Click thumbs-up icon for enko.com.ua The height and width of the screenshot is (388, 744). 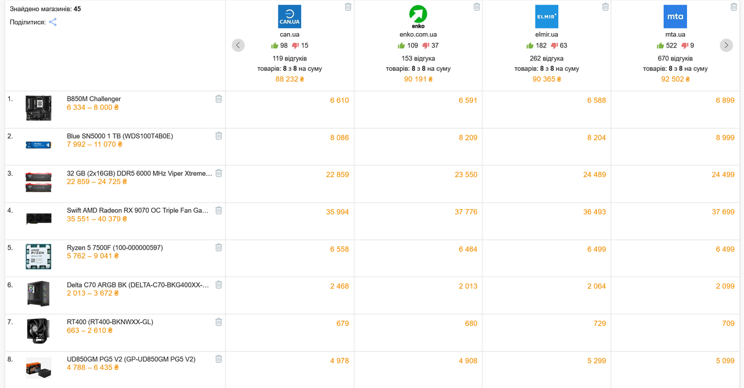click(x=401, y=45)
